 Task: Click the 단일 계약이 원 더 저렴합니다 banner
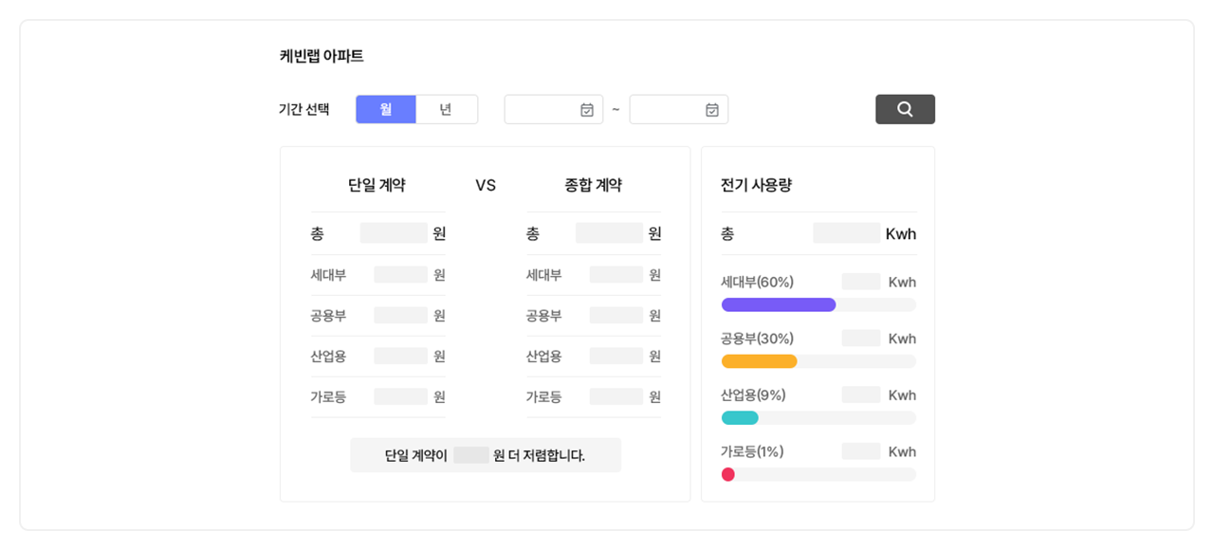(486, 455)
